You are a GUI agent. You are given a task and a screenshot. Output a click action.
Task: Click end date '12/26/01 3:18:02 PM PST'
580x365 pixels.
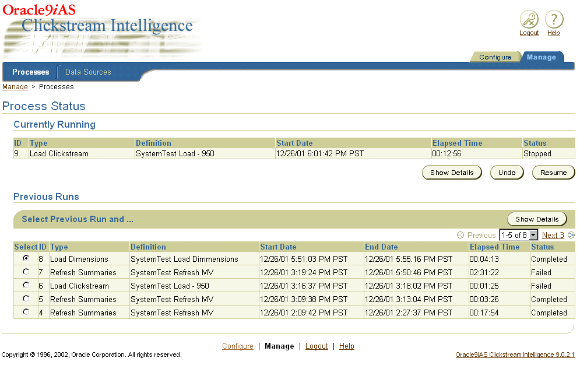tap(409, 286)
